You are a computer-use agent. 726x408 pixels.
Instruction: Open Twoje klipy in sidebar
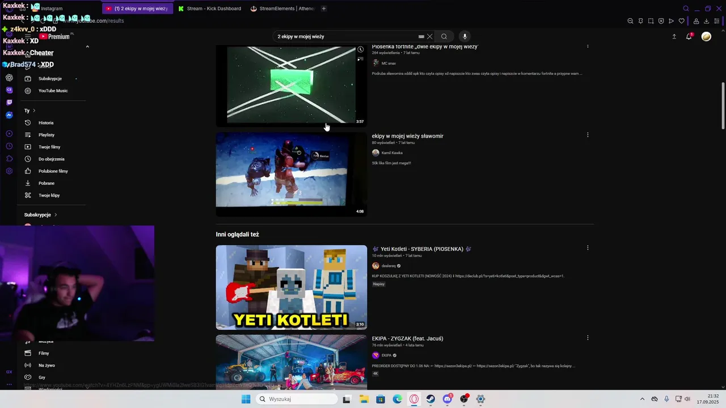pos(49,195)
